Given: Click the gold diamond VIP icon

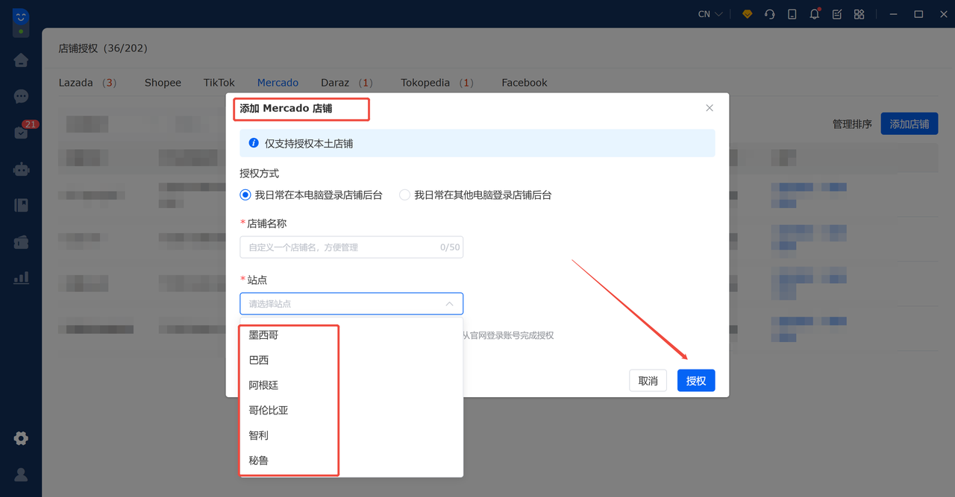Looking at the screenshot, I should click(x=747, y=14).
